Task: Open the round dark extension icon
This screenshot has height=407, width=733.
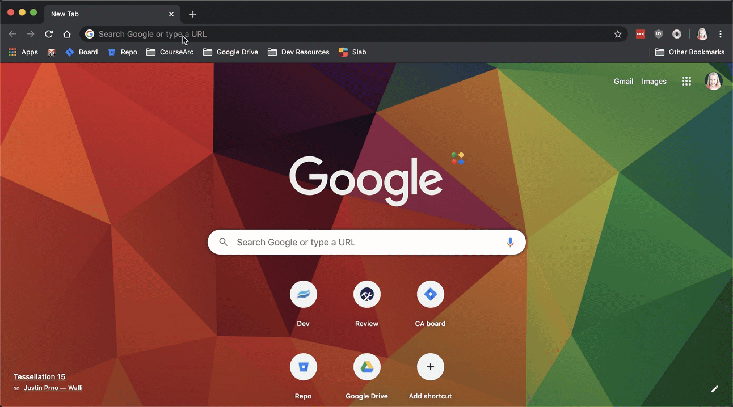Action: [x=677, y=34]
